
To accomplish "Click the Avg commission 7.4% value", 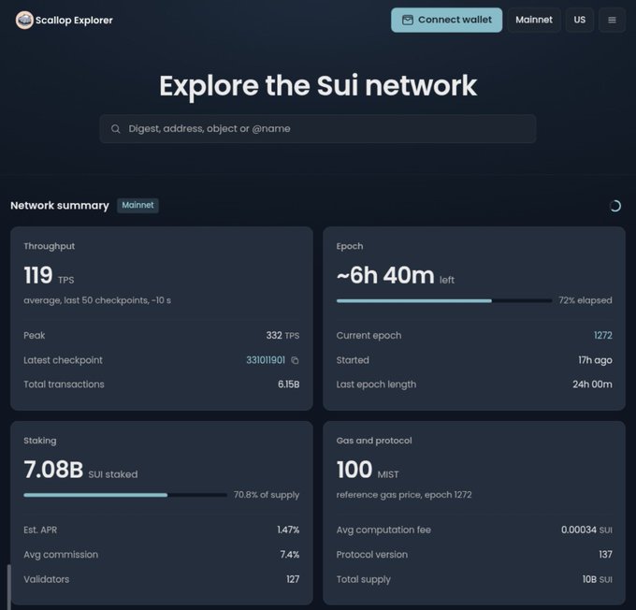I will [290, 555].
